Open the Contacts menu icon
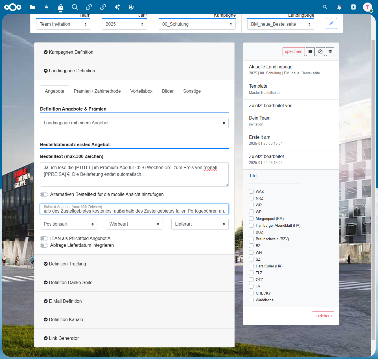Screen dimensions: 378x359 pos(353,7)
